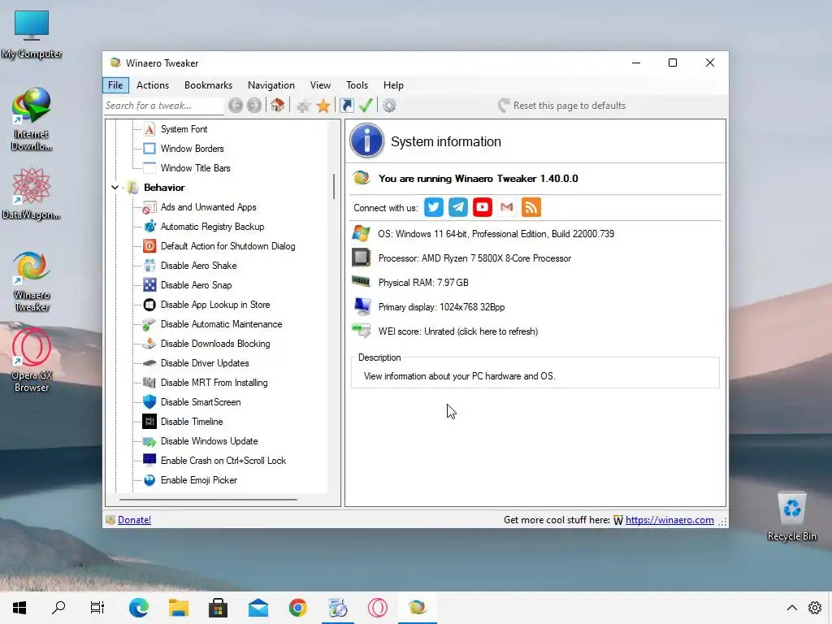Click WEI score to refresh rating
The height and width of the screenshot is (624, 832).
pyautogui.click(x=458, y=331)
